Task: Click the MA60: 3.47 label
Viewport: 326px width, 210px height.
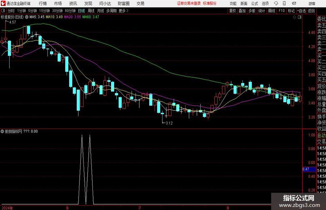Action: 91,17
